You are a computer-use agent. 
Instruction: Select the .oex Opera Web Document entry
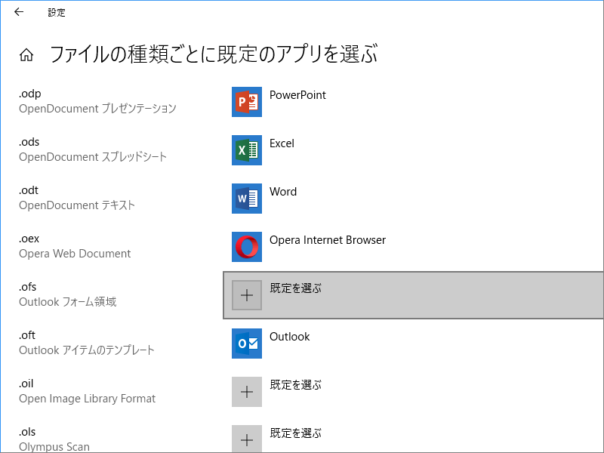coord(75,247)
